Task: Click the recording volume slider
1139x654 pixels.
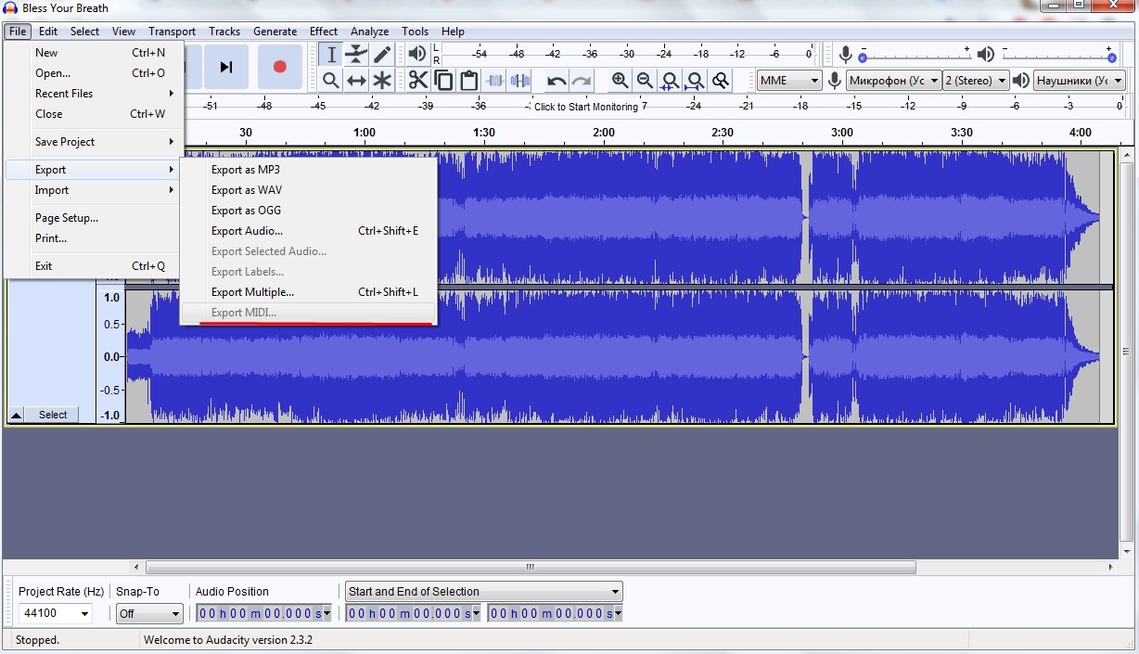Action: click(915, 56)
